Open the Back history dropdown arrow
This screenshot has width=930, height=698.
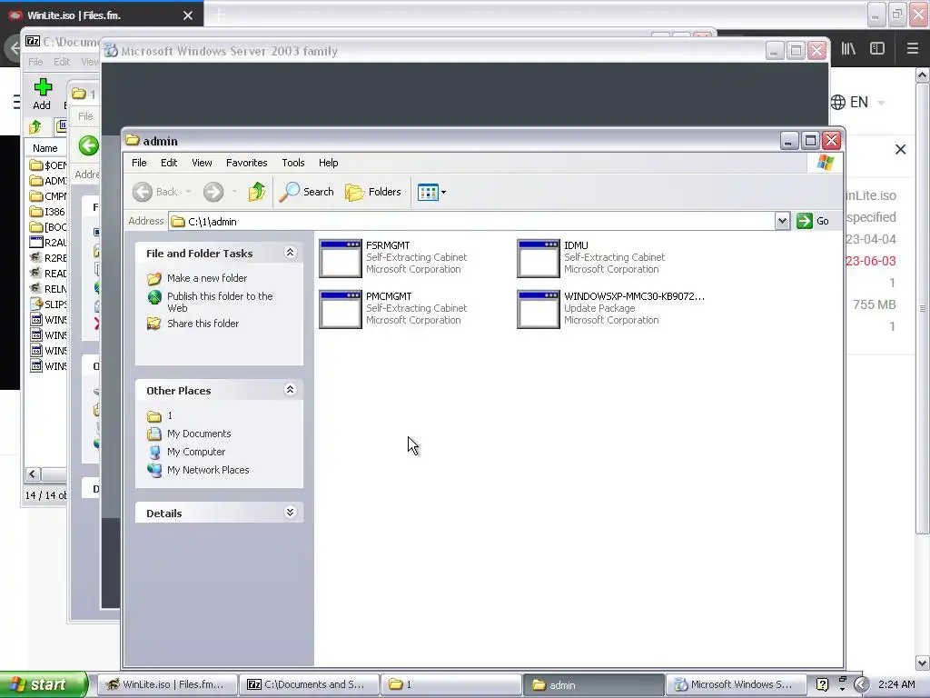point(189,192)
